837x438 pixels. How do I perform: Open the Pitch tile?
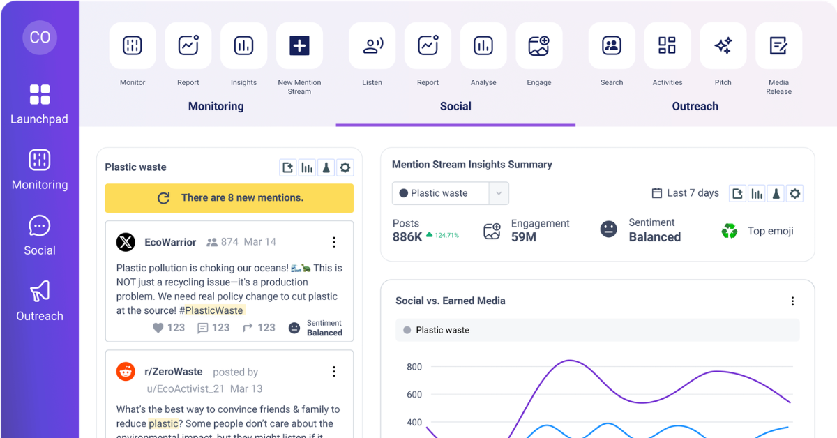(x=723, y=46)
